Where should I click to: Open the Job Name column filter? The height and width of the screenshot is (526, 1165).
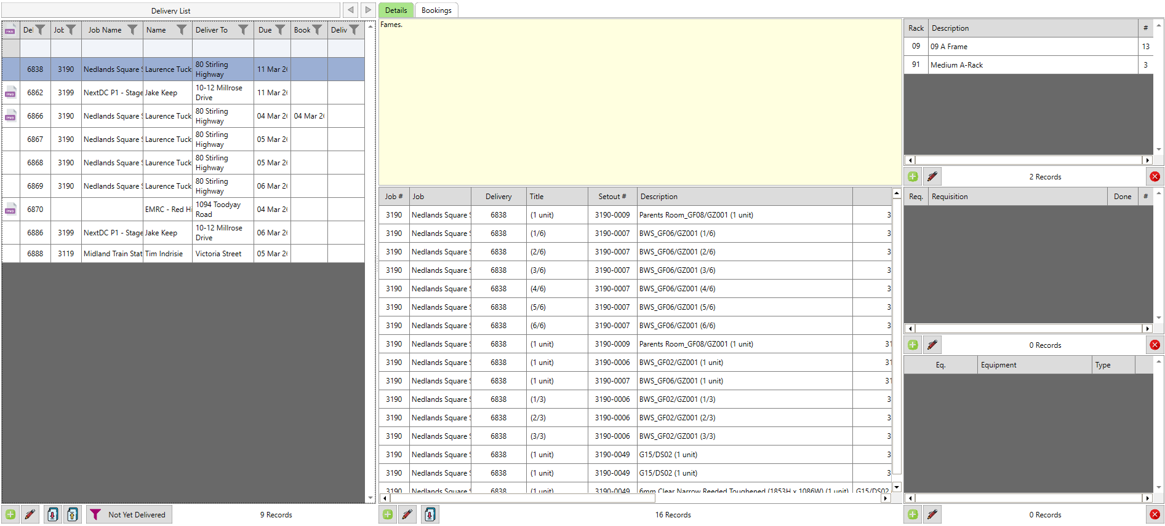132,30
